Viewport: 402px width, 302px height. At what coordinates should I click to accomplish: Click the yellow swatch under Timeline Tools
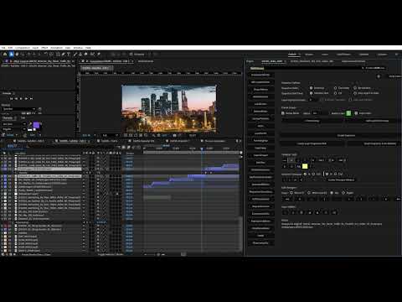pyautogui.click(x=305, y=166)
